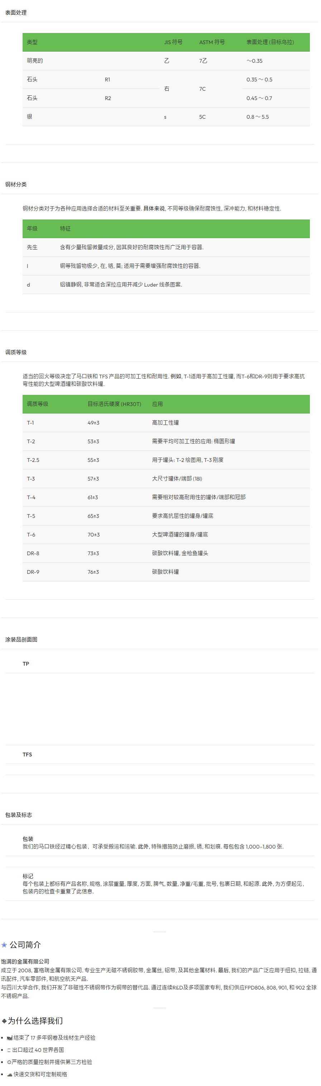Click the TP subsection label

(26, 664)
